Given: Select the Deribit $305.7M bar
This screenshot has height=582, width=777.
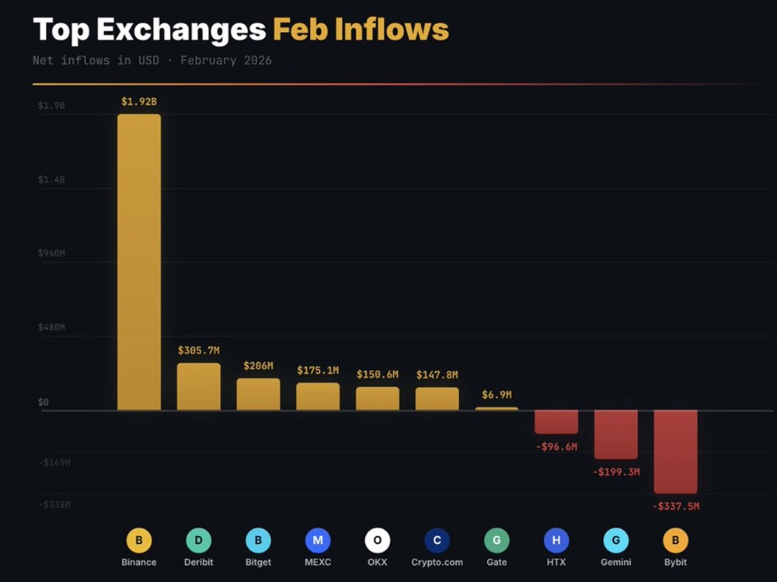Looking at the screenshot, I should pos(199,386).
